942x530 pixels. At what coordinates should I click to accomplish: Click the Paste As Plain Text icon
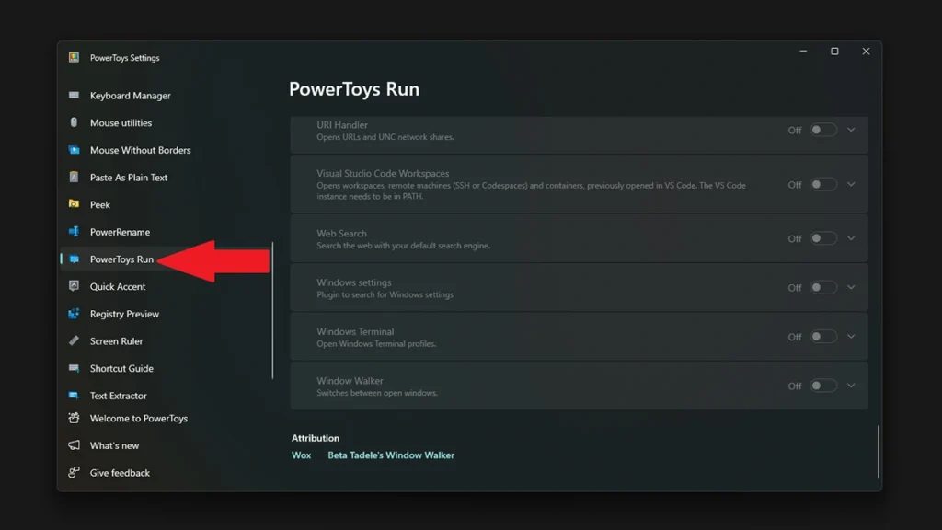point(74,177)
